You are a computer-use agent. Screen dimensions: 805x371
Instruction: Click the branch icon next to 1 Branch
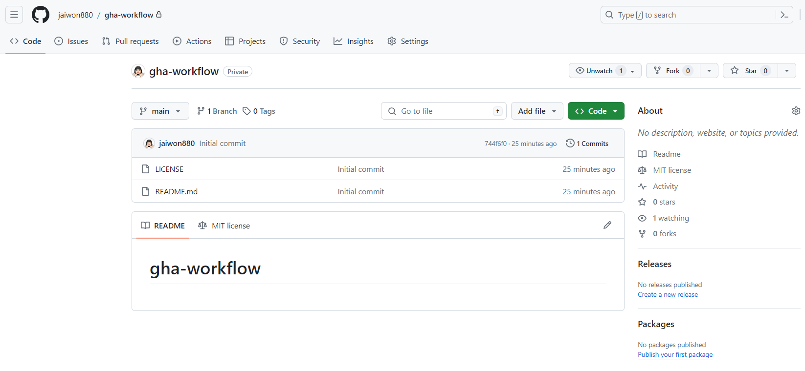[x=201, y=111]
